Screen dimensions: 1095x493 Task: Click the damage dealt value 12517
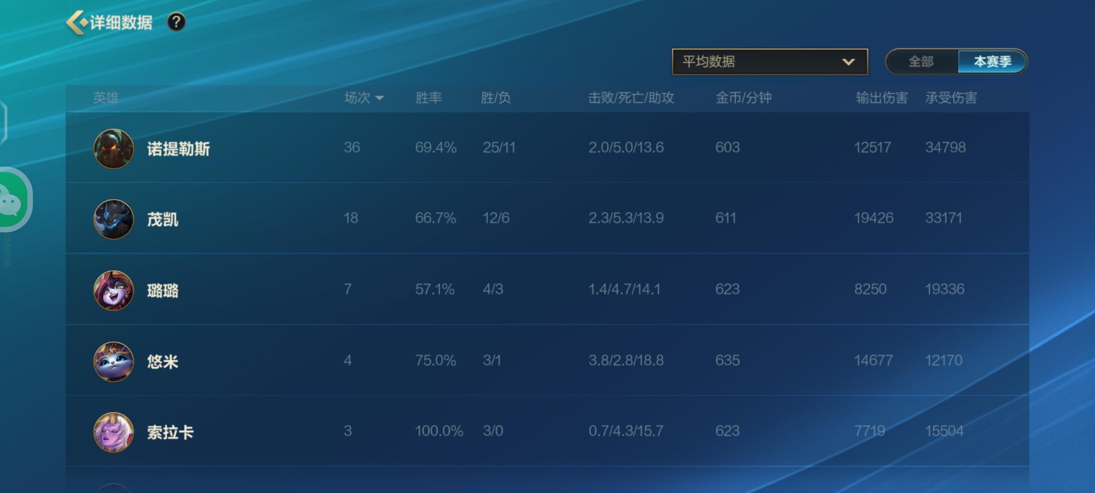point(872,147)
